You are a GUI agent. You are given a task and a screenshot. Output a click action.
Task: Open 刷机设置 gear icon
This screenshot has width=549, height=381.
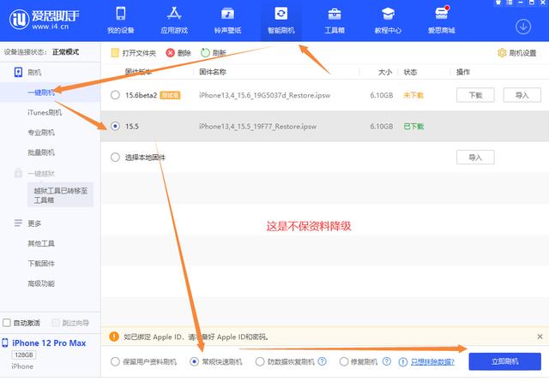tap(502, 53)
